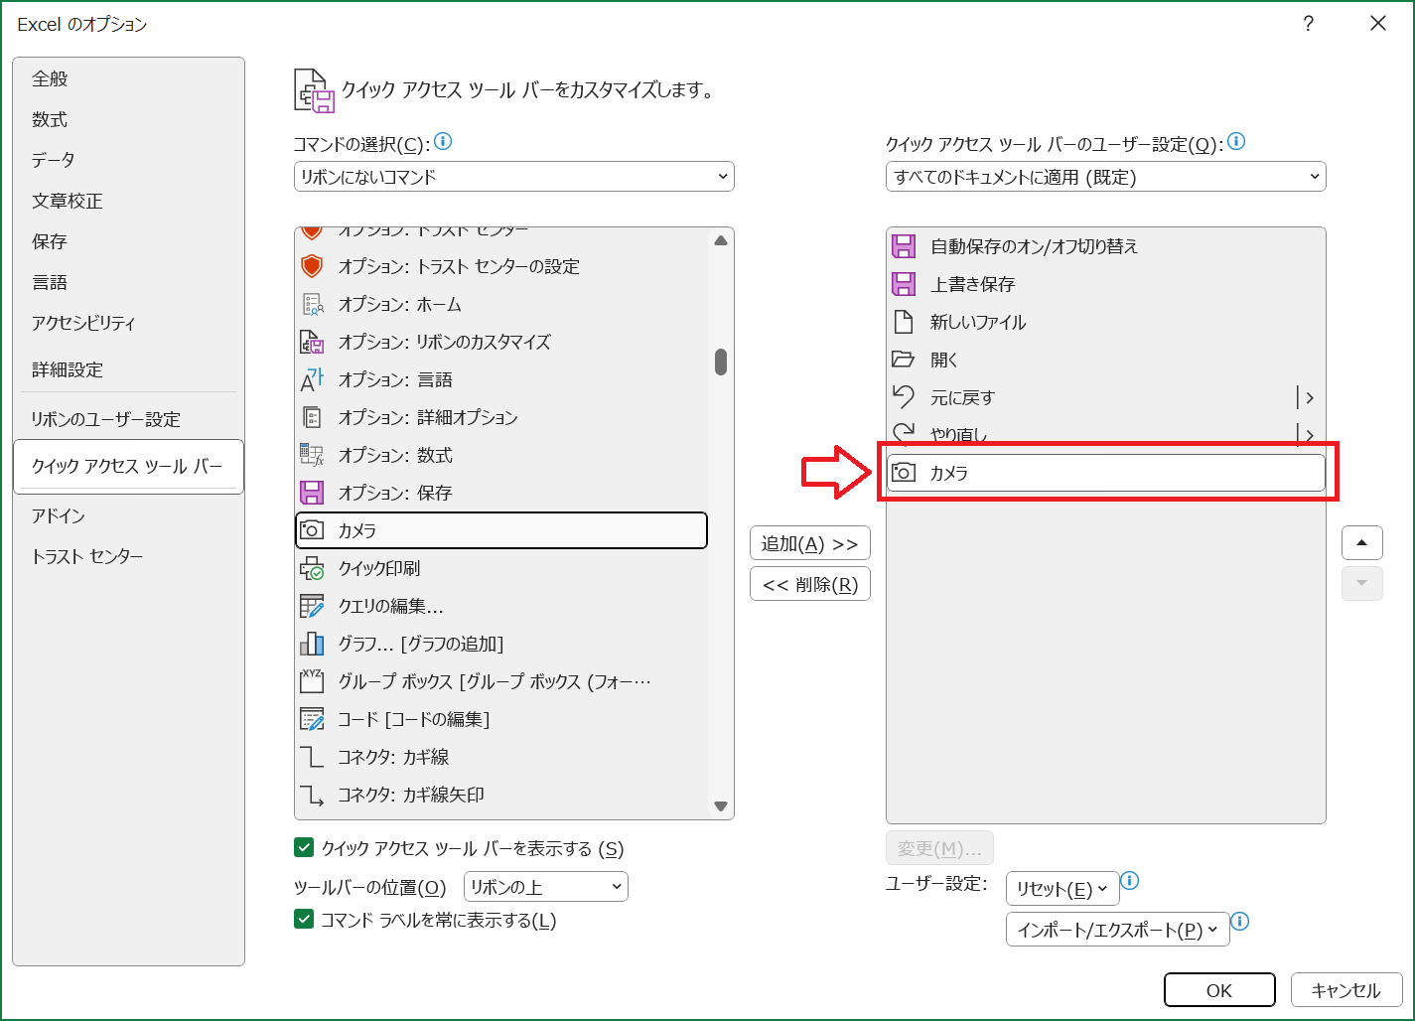Toggle コマンド ラベルを常に表示する checkbox

304,920
